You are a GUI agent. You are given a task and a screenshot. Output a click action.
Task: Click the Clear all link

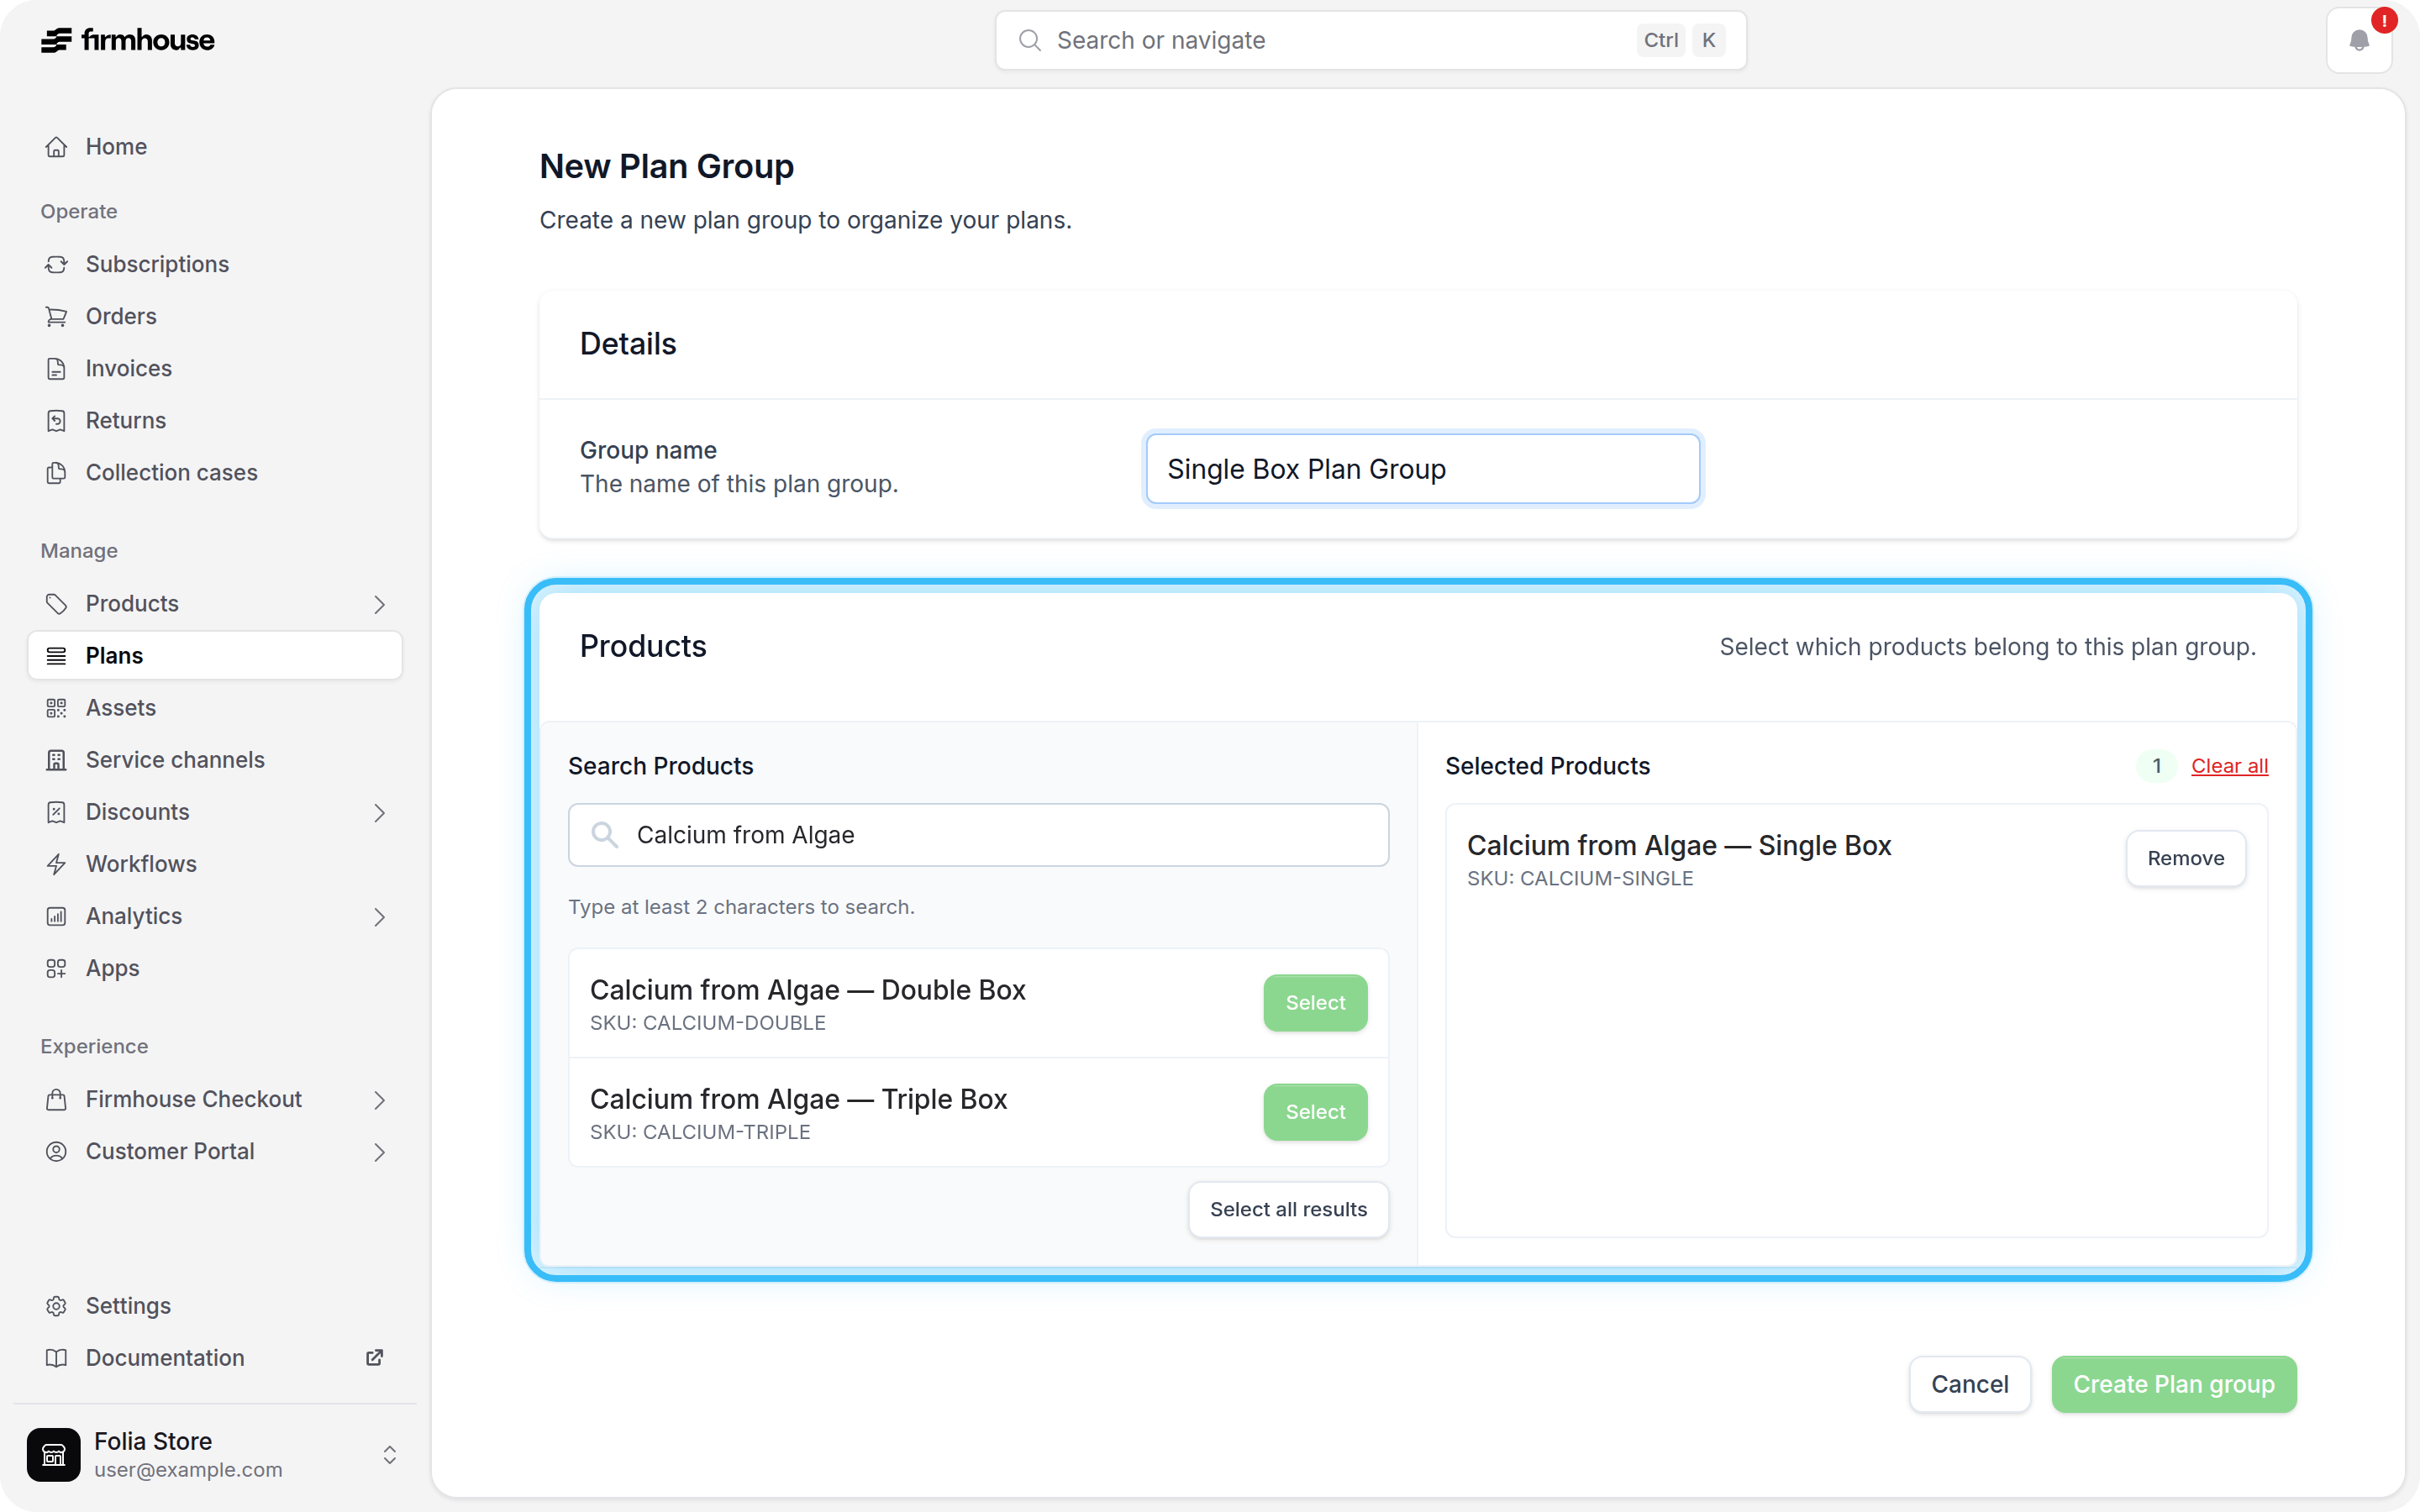2229,766
